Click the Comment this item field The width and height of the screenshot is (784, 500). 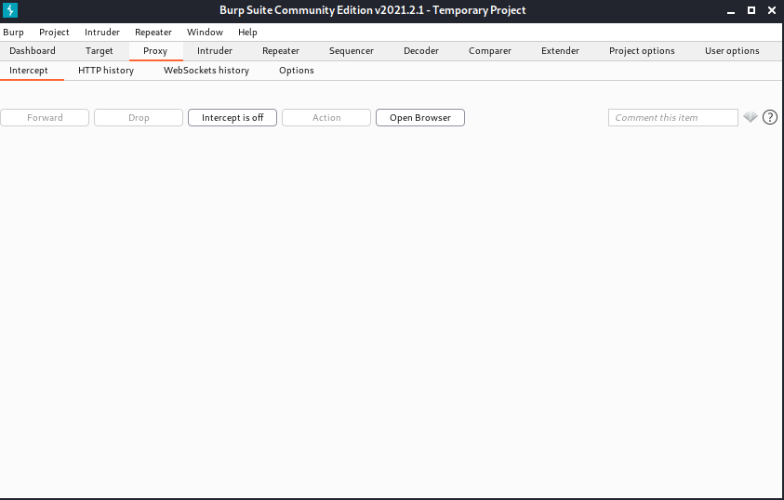(x=673, y=118)
